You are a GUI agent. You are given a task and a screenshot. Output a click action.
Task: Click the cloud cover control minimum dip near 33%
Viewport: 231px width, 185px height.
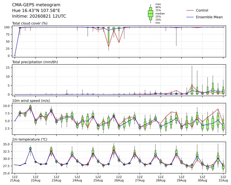coord(109,47)
